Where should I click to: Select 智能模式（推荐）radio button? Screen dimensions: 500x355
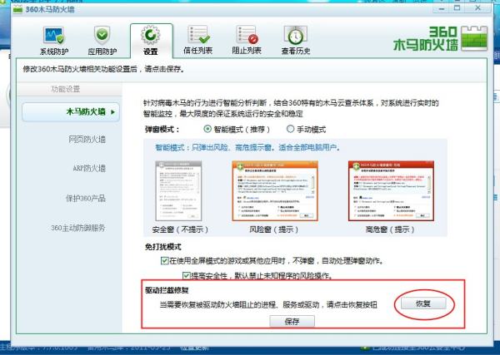[x=207, y=129]
